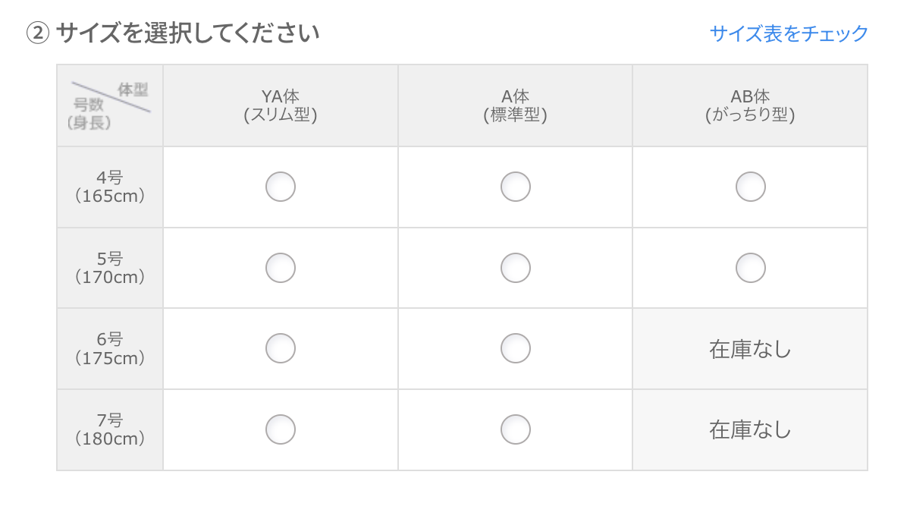
Task: Select 7号 (180cm) A体 size option
Action: [516, 429]
